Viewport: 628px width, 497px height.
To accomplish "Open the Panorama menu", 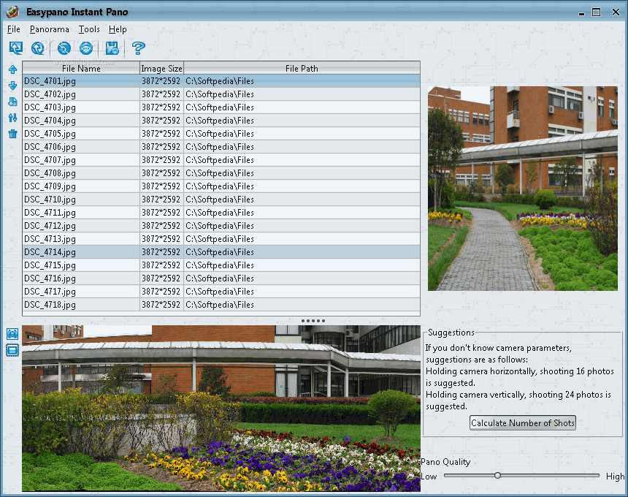I will 49,29.
